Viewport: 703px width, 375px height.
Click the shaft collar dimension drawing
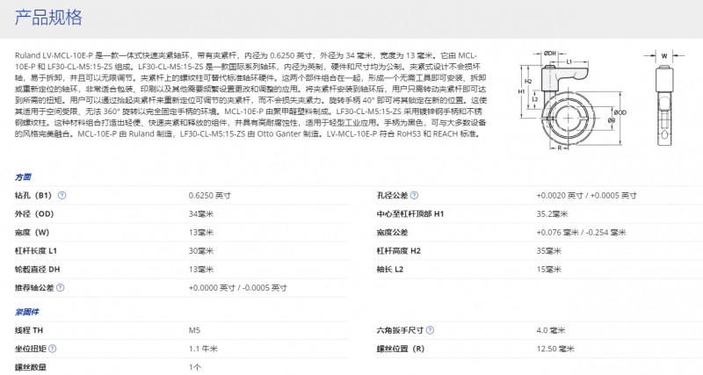[601, 99]
